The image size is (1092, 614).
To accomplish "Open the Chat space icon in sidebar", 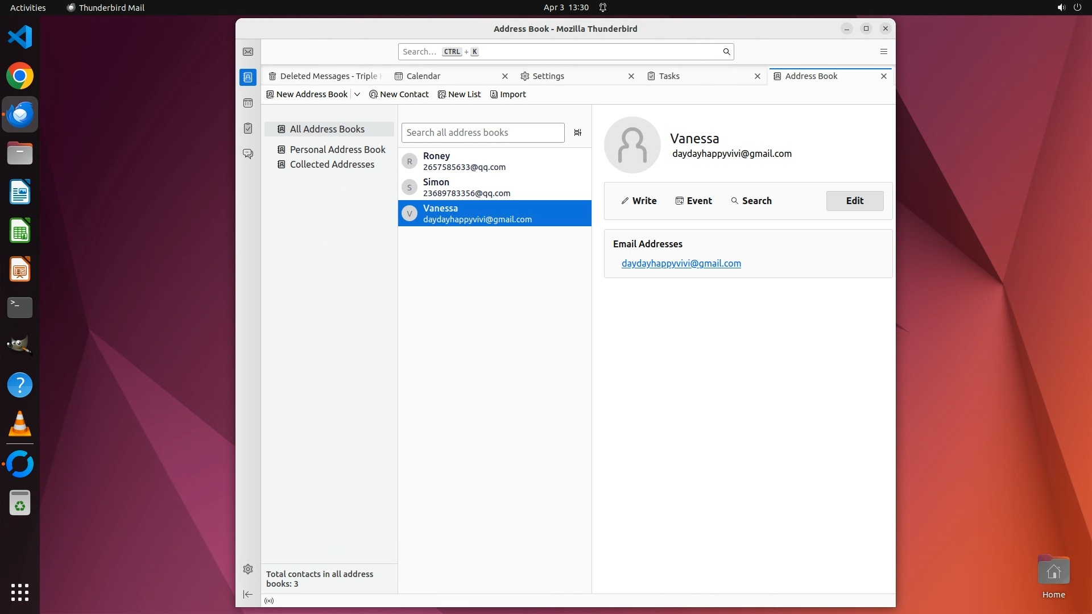I will [x=248, y=154].
